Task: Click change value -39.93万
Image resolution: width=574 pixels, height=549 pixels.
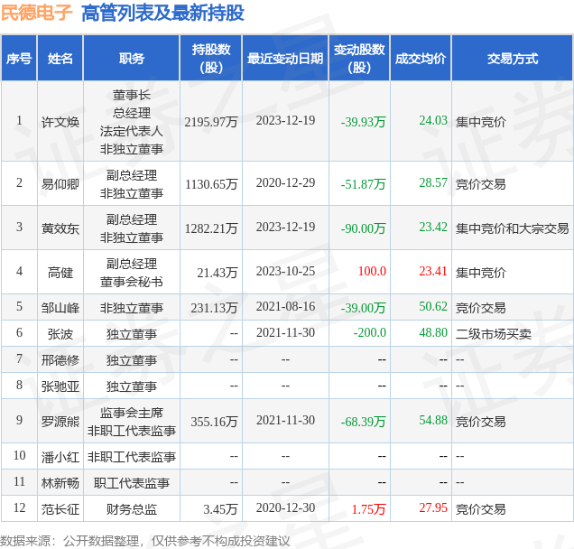Action: (363, 122)
